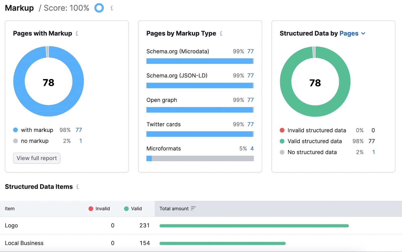
Task: Click the green Valid dot in table header
Action: tap(126, 208)
